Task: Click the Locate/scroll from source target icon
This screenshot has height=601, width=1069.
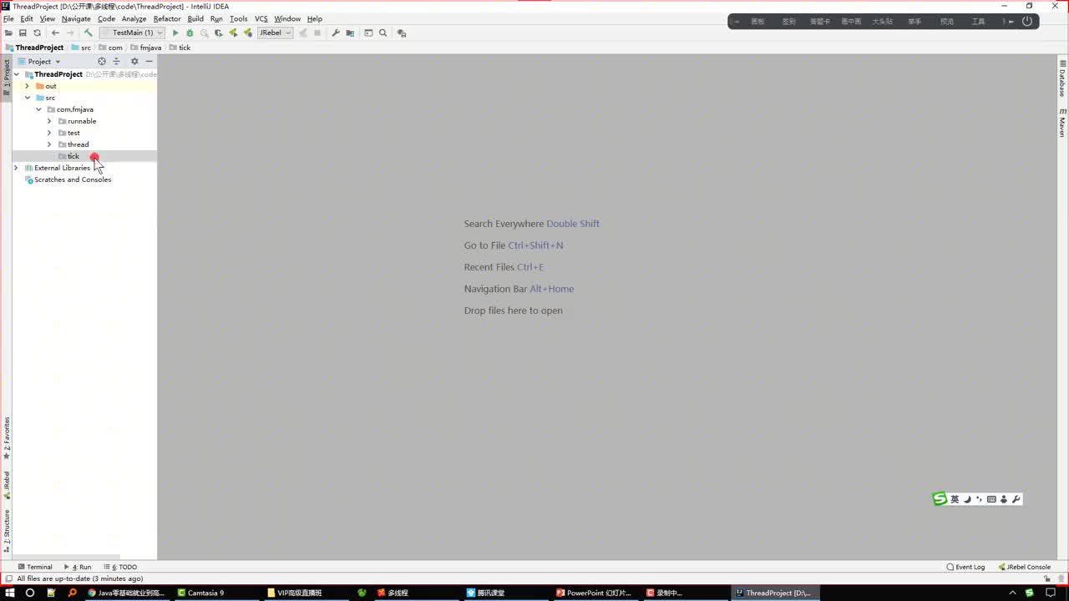Action: pos(102,61)
